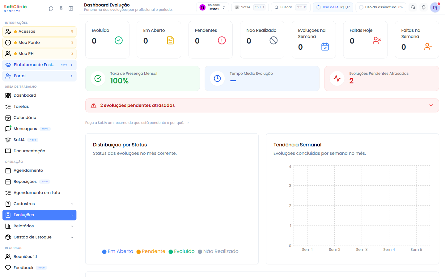445x278 pixels.
Task: Open user profile avatar
Action: [435, 7]
